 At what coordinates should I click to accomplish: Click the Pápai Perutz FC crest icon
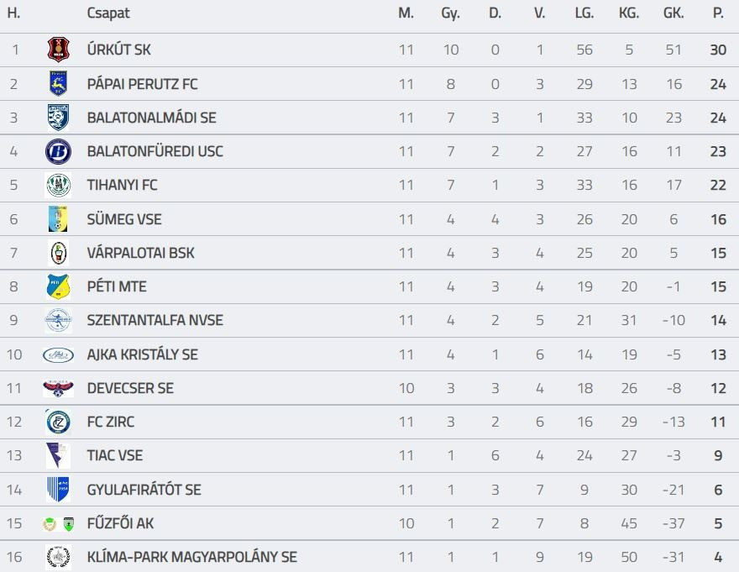click(58, 84)
